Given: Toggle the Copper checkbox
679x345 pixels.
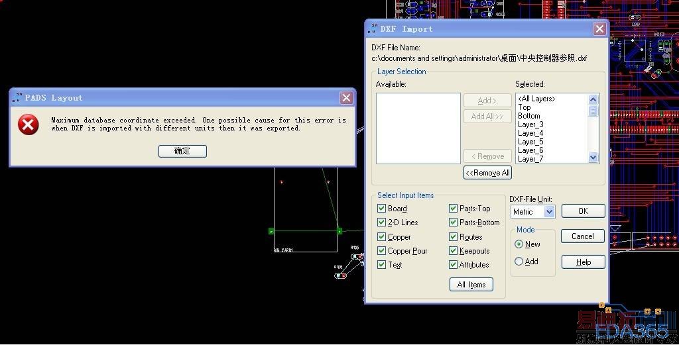Looking at the screenshot, I should tap(381, 236).
